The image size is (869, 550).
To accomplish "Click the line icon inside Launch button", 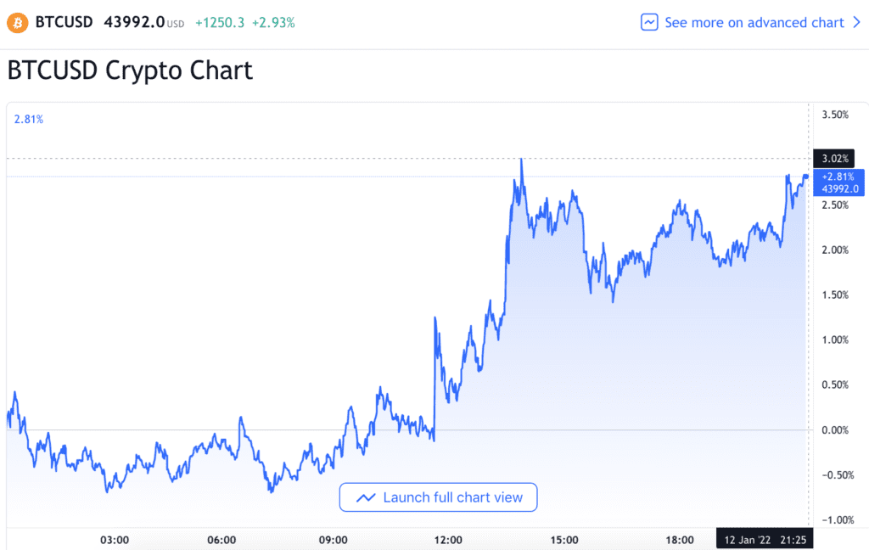I will pyautogui.click(x=367, y=497).
